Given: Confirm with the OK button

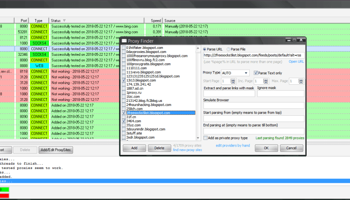Looking at the screenshot, I should [x=266, y=148].
